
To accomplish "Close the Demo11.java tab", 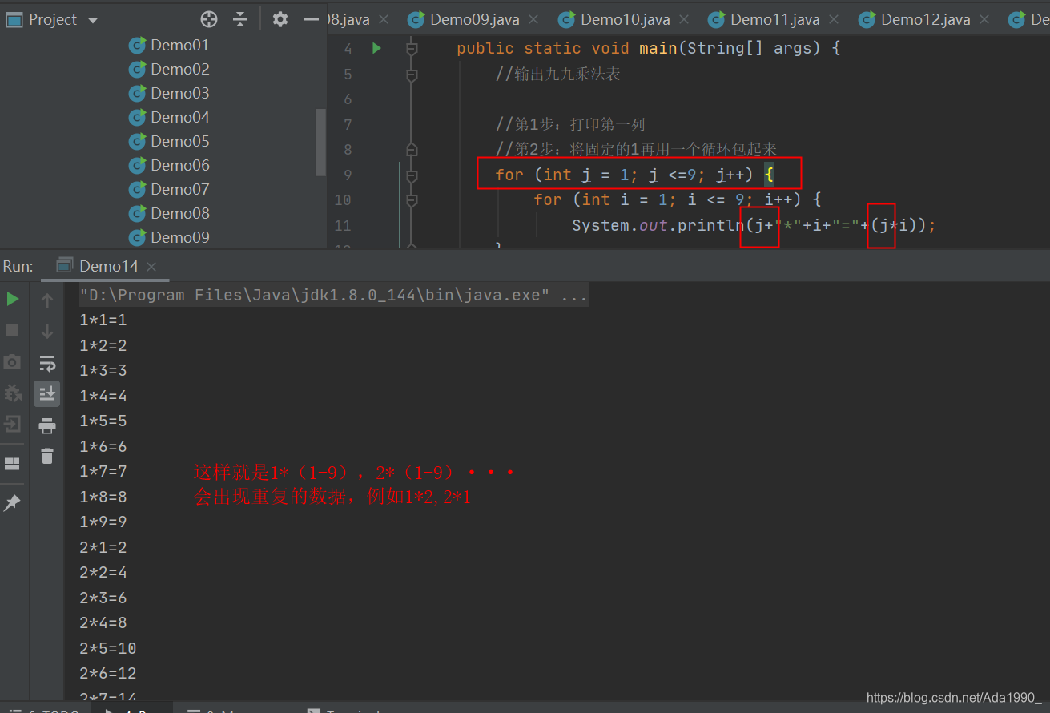I will pyautogui.click(x=835, y=19).
